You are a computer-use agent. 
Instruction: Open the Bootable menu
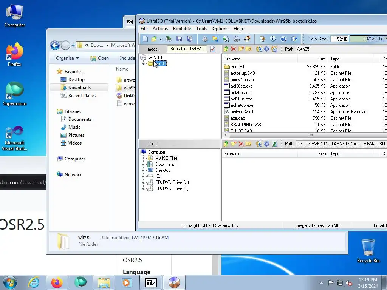tap(182, 29)
